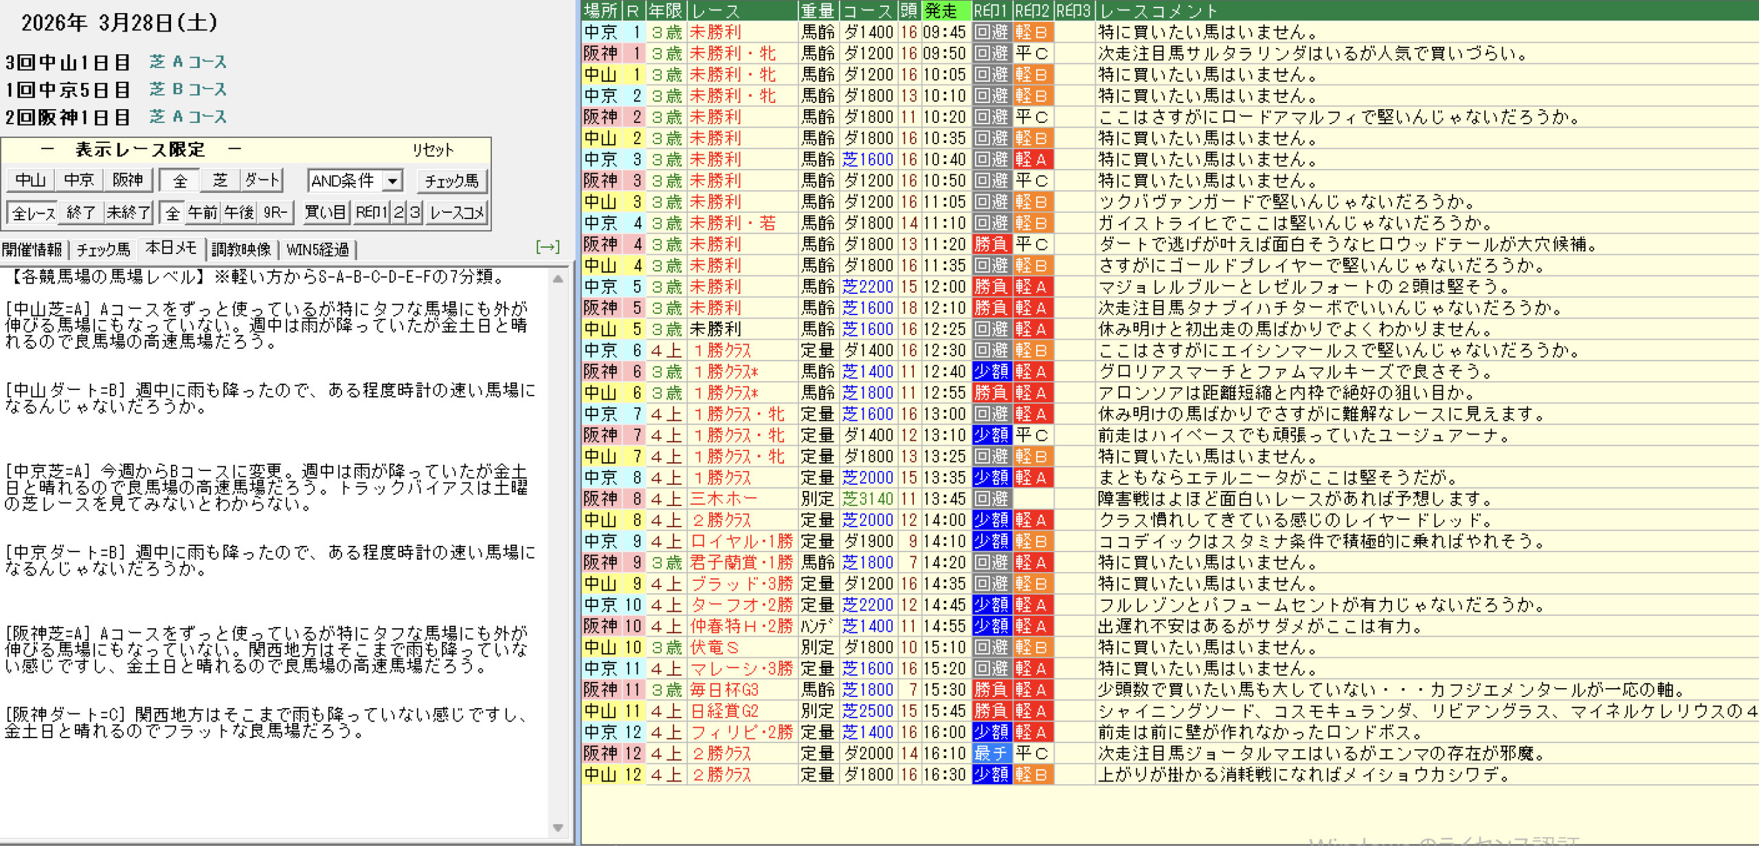Open the AND条件 dropdown arrow
The width and height of the screenshot is (1759, 846).
(x=392, y=181)
